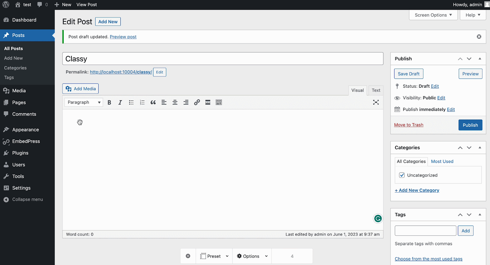Enter distraction-free fullscreen mode
Image resolution: width=490 pixels, height=265 pixels.
click(376, 102)
